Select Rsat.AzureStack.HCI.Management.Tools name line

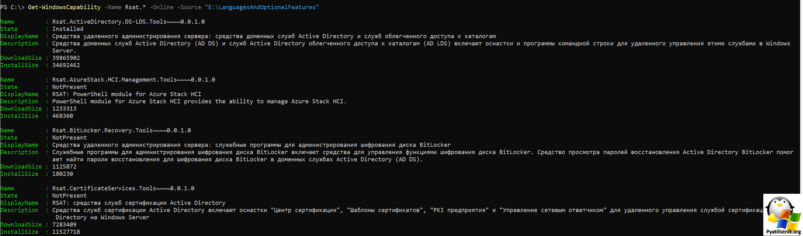pos(134,80)
